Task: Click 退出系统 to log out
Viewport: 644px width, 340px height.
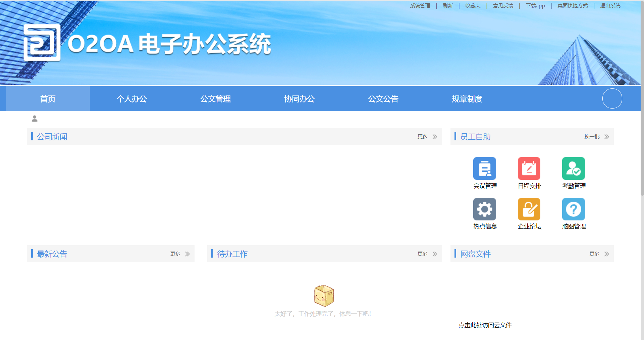Action: [x=610, y=6]
